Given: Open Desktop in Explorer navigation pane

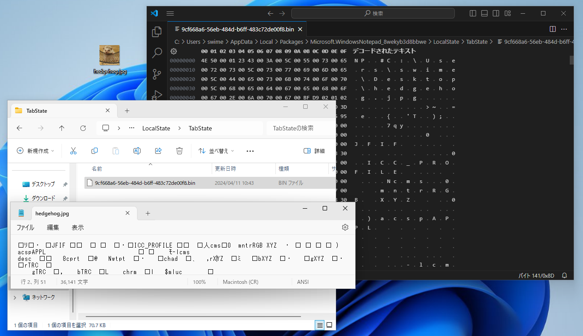Looking at the screenshot, I should point(43,184).
